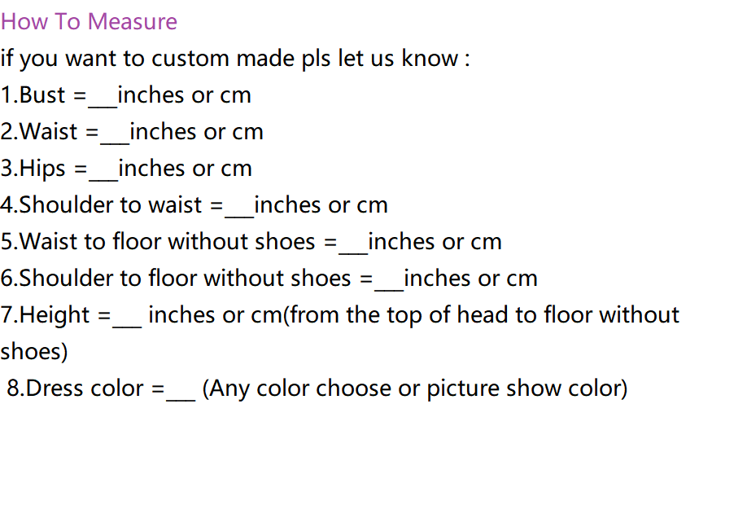Select the "1.Bust" label text
Screen dimensions: 747x527
pyautogui.click(x=33, y=95)
